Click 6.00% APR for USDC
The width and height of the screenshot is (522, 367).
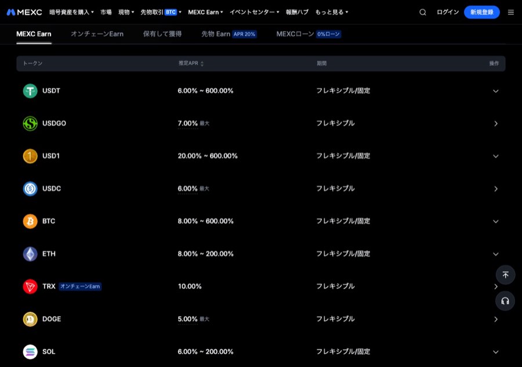point(188,189)
